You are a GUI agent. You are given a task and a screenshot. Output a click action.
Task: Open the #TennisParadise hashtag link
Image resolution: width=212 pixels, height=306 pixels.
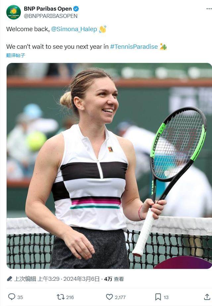point(134,47)
